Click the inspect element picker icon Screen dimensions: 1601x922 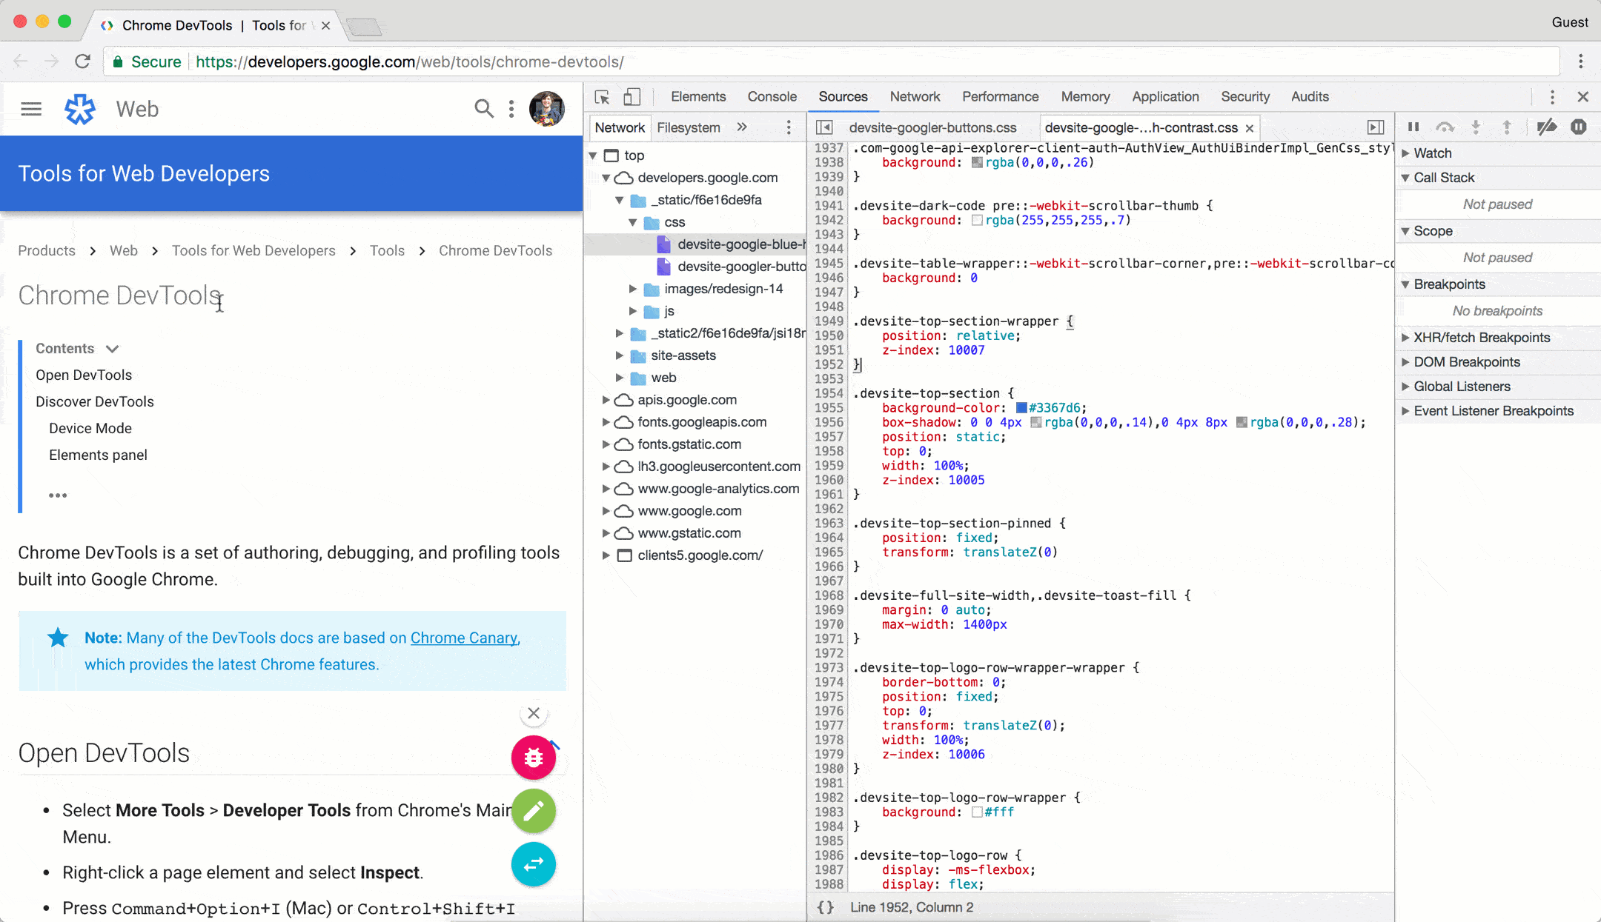(603, 97)
